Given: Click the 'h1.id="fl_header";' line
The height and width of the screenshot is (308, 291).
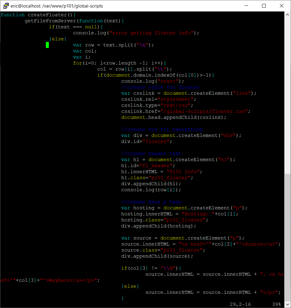Looking at the screenshot, I should pyautogui.click(x=148, y=166).
